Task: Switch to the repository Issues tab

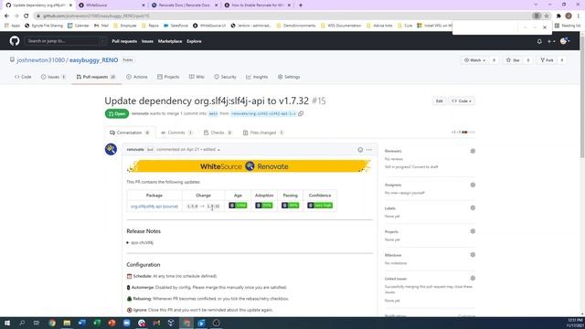Action: point(53,77)
